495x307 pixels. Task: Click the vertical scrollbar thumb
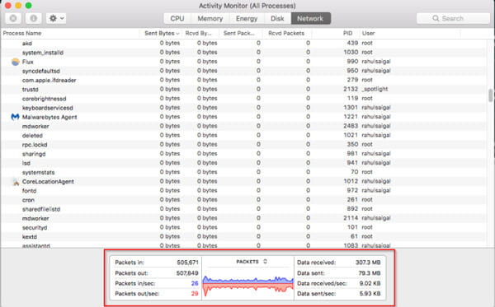pyautogui.click(x=491, y=95)
